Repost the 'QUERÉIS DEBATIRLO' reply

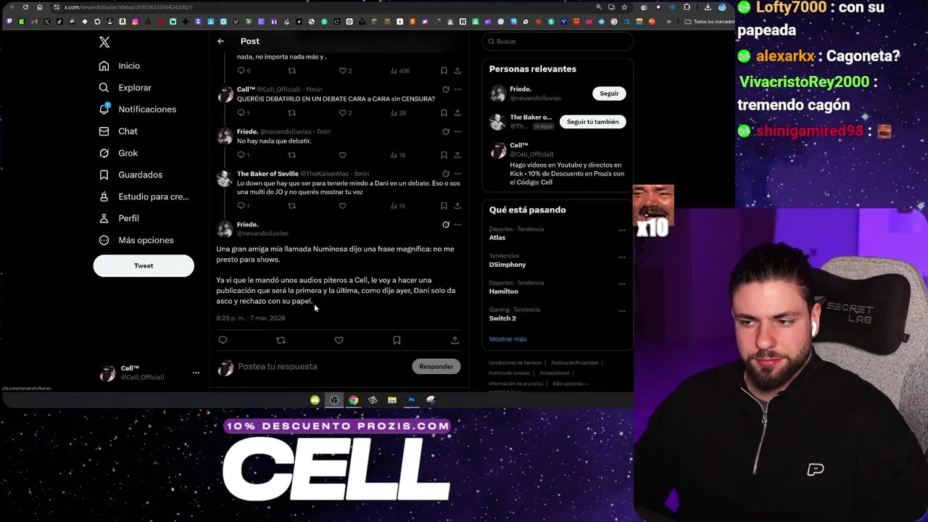[x=291, y=113]
